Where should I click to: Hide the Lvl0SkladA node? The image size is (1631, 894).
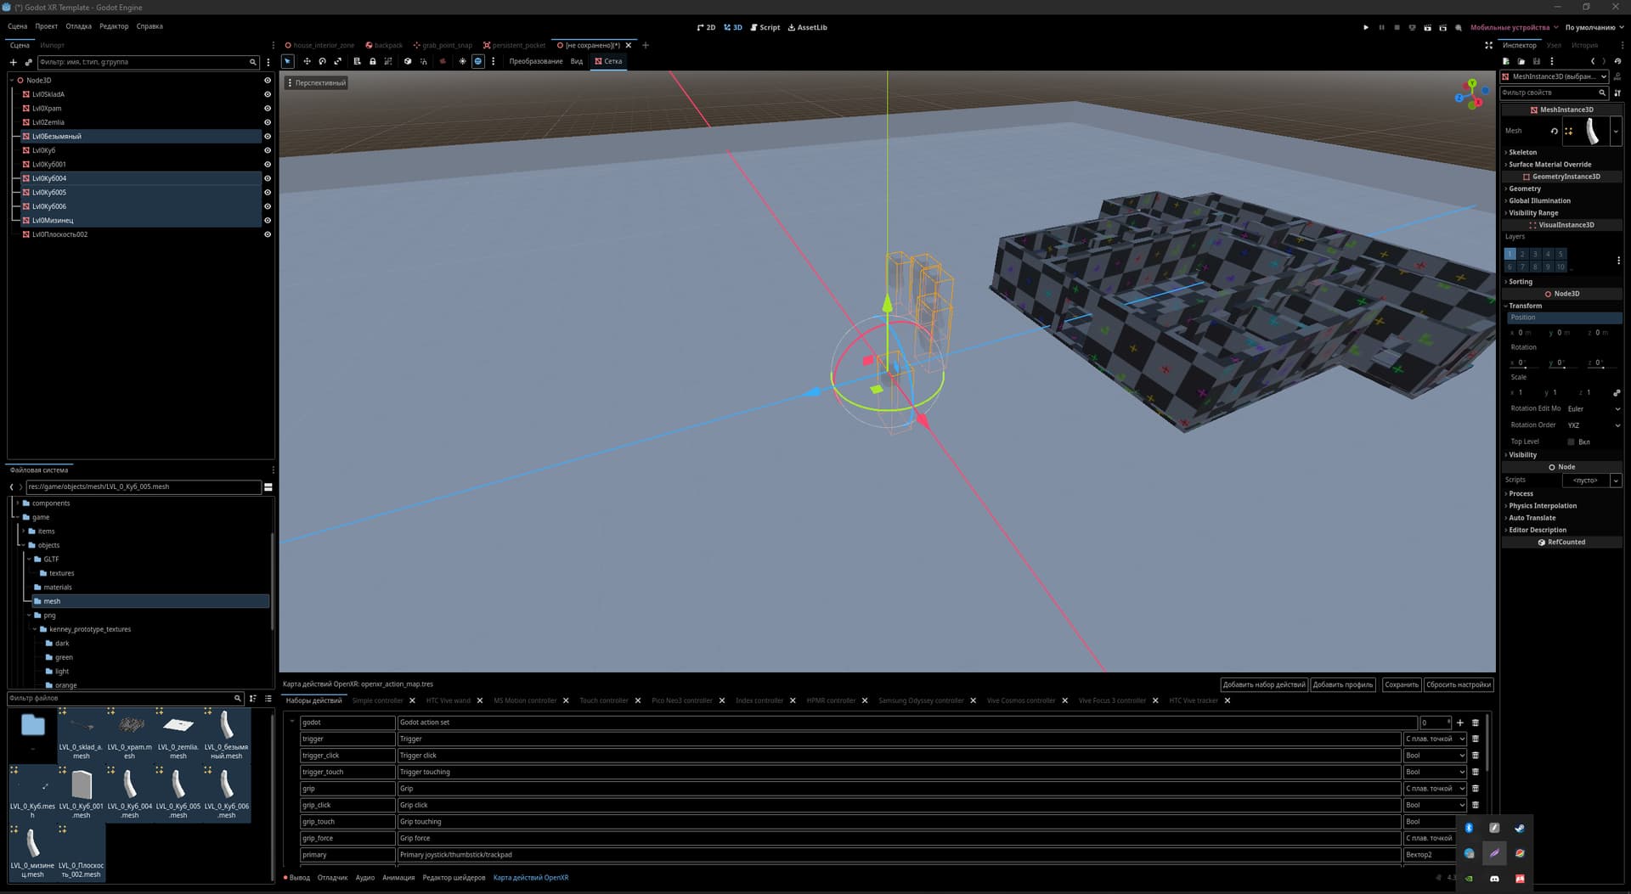coord(267,94)
